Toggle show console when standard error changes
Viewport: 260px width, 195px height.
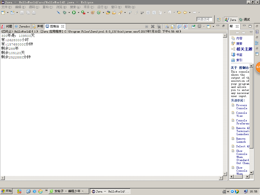[186, 26]
